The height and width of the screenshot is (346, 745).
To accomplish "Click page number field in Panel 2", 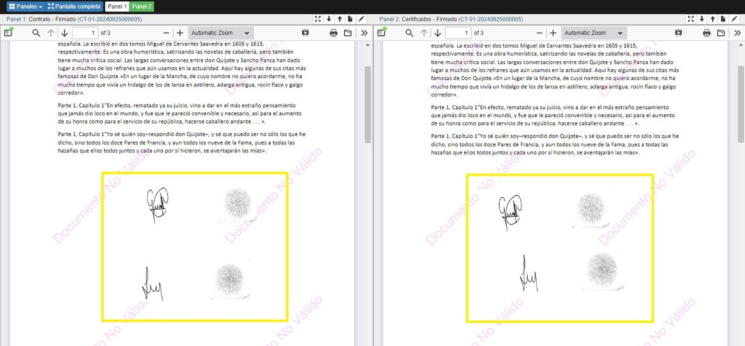I will pos(458,33).
